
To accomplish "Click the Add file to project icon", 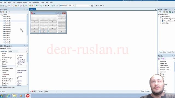I will pos(30,5).
